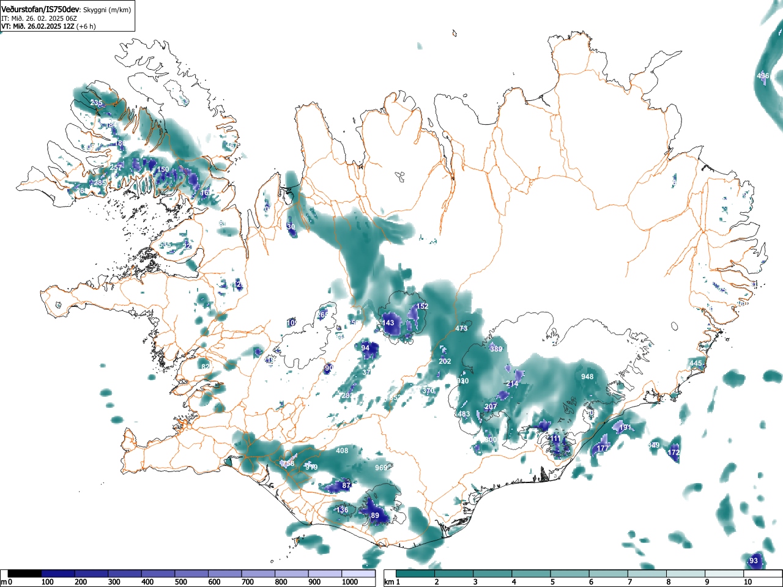This screenshot has height=587, width=783.
Task: Click the '93' value in the bottom-right ocean
Action: [754, 561]
